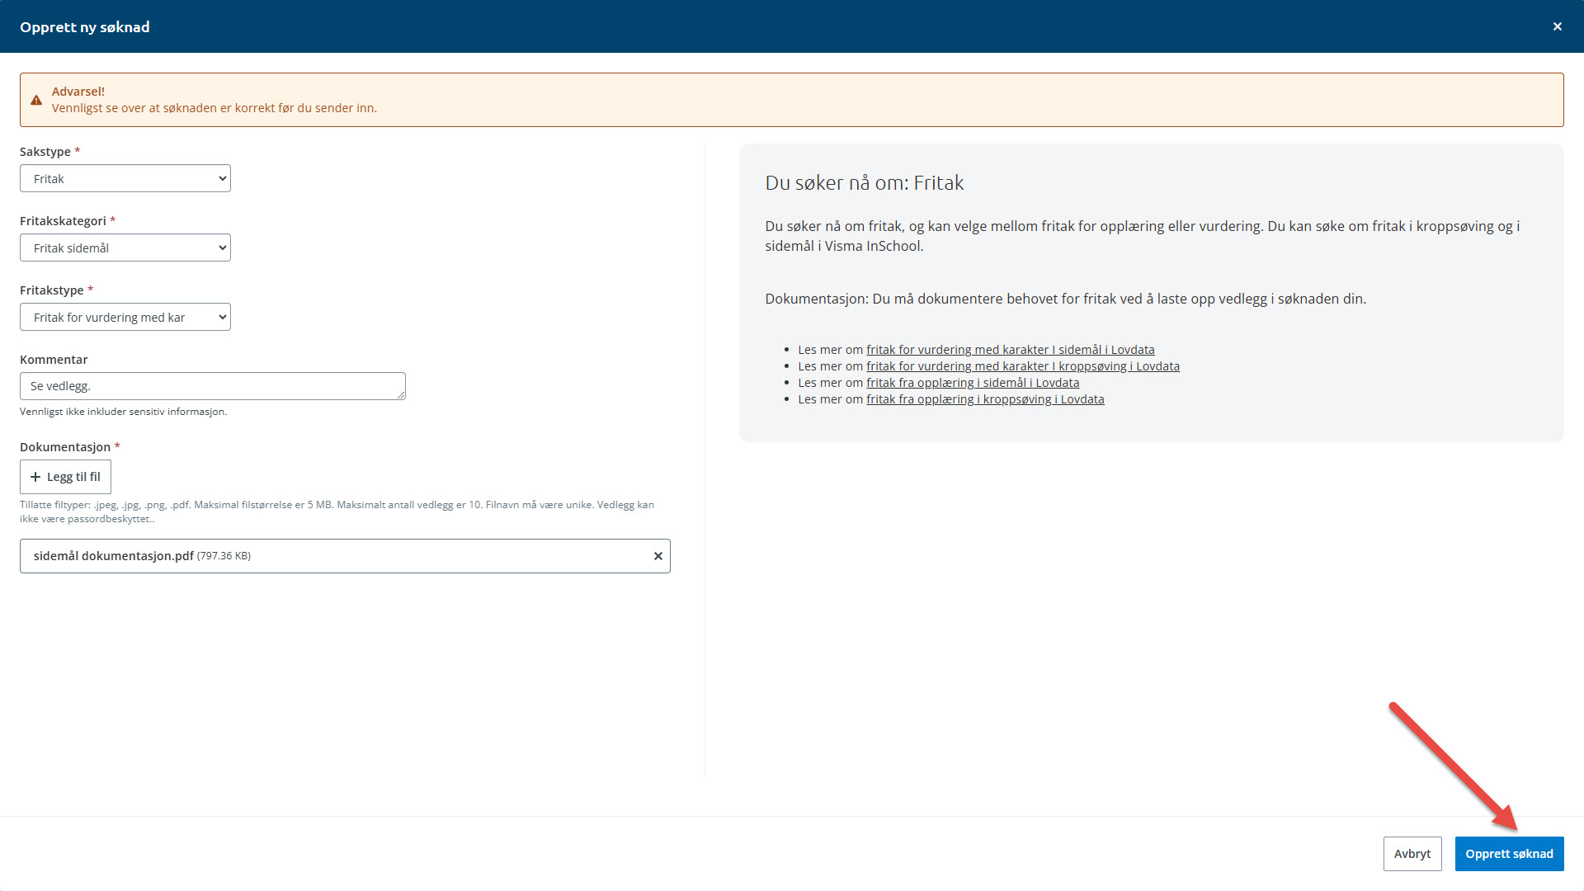The height and width of the screenshot is (891, 1584).
Task: Open link fritak fra opplæring i kroppsøving
Action: coord(984,399)
